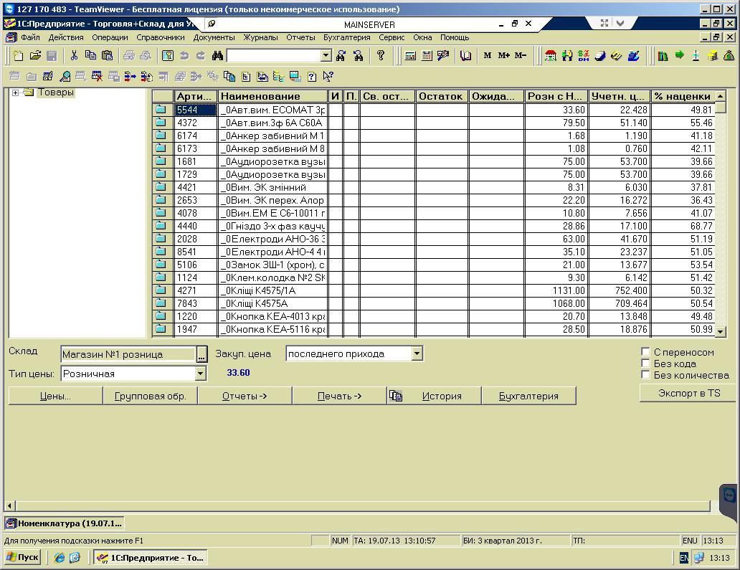Click the 'Экспорт в TS' button

point(689,393)
